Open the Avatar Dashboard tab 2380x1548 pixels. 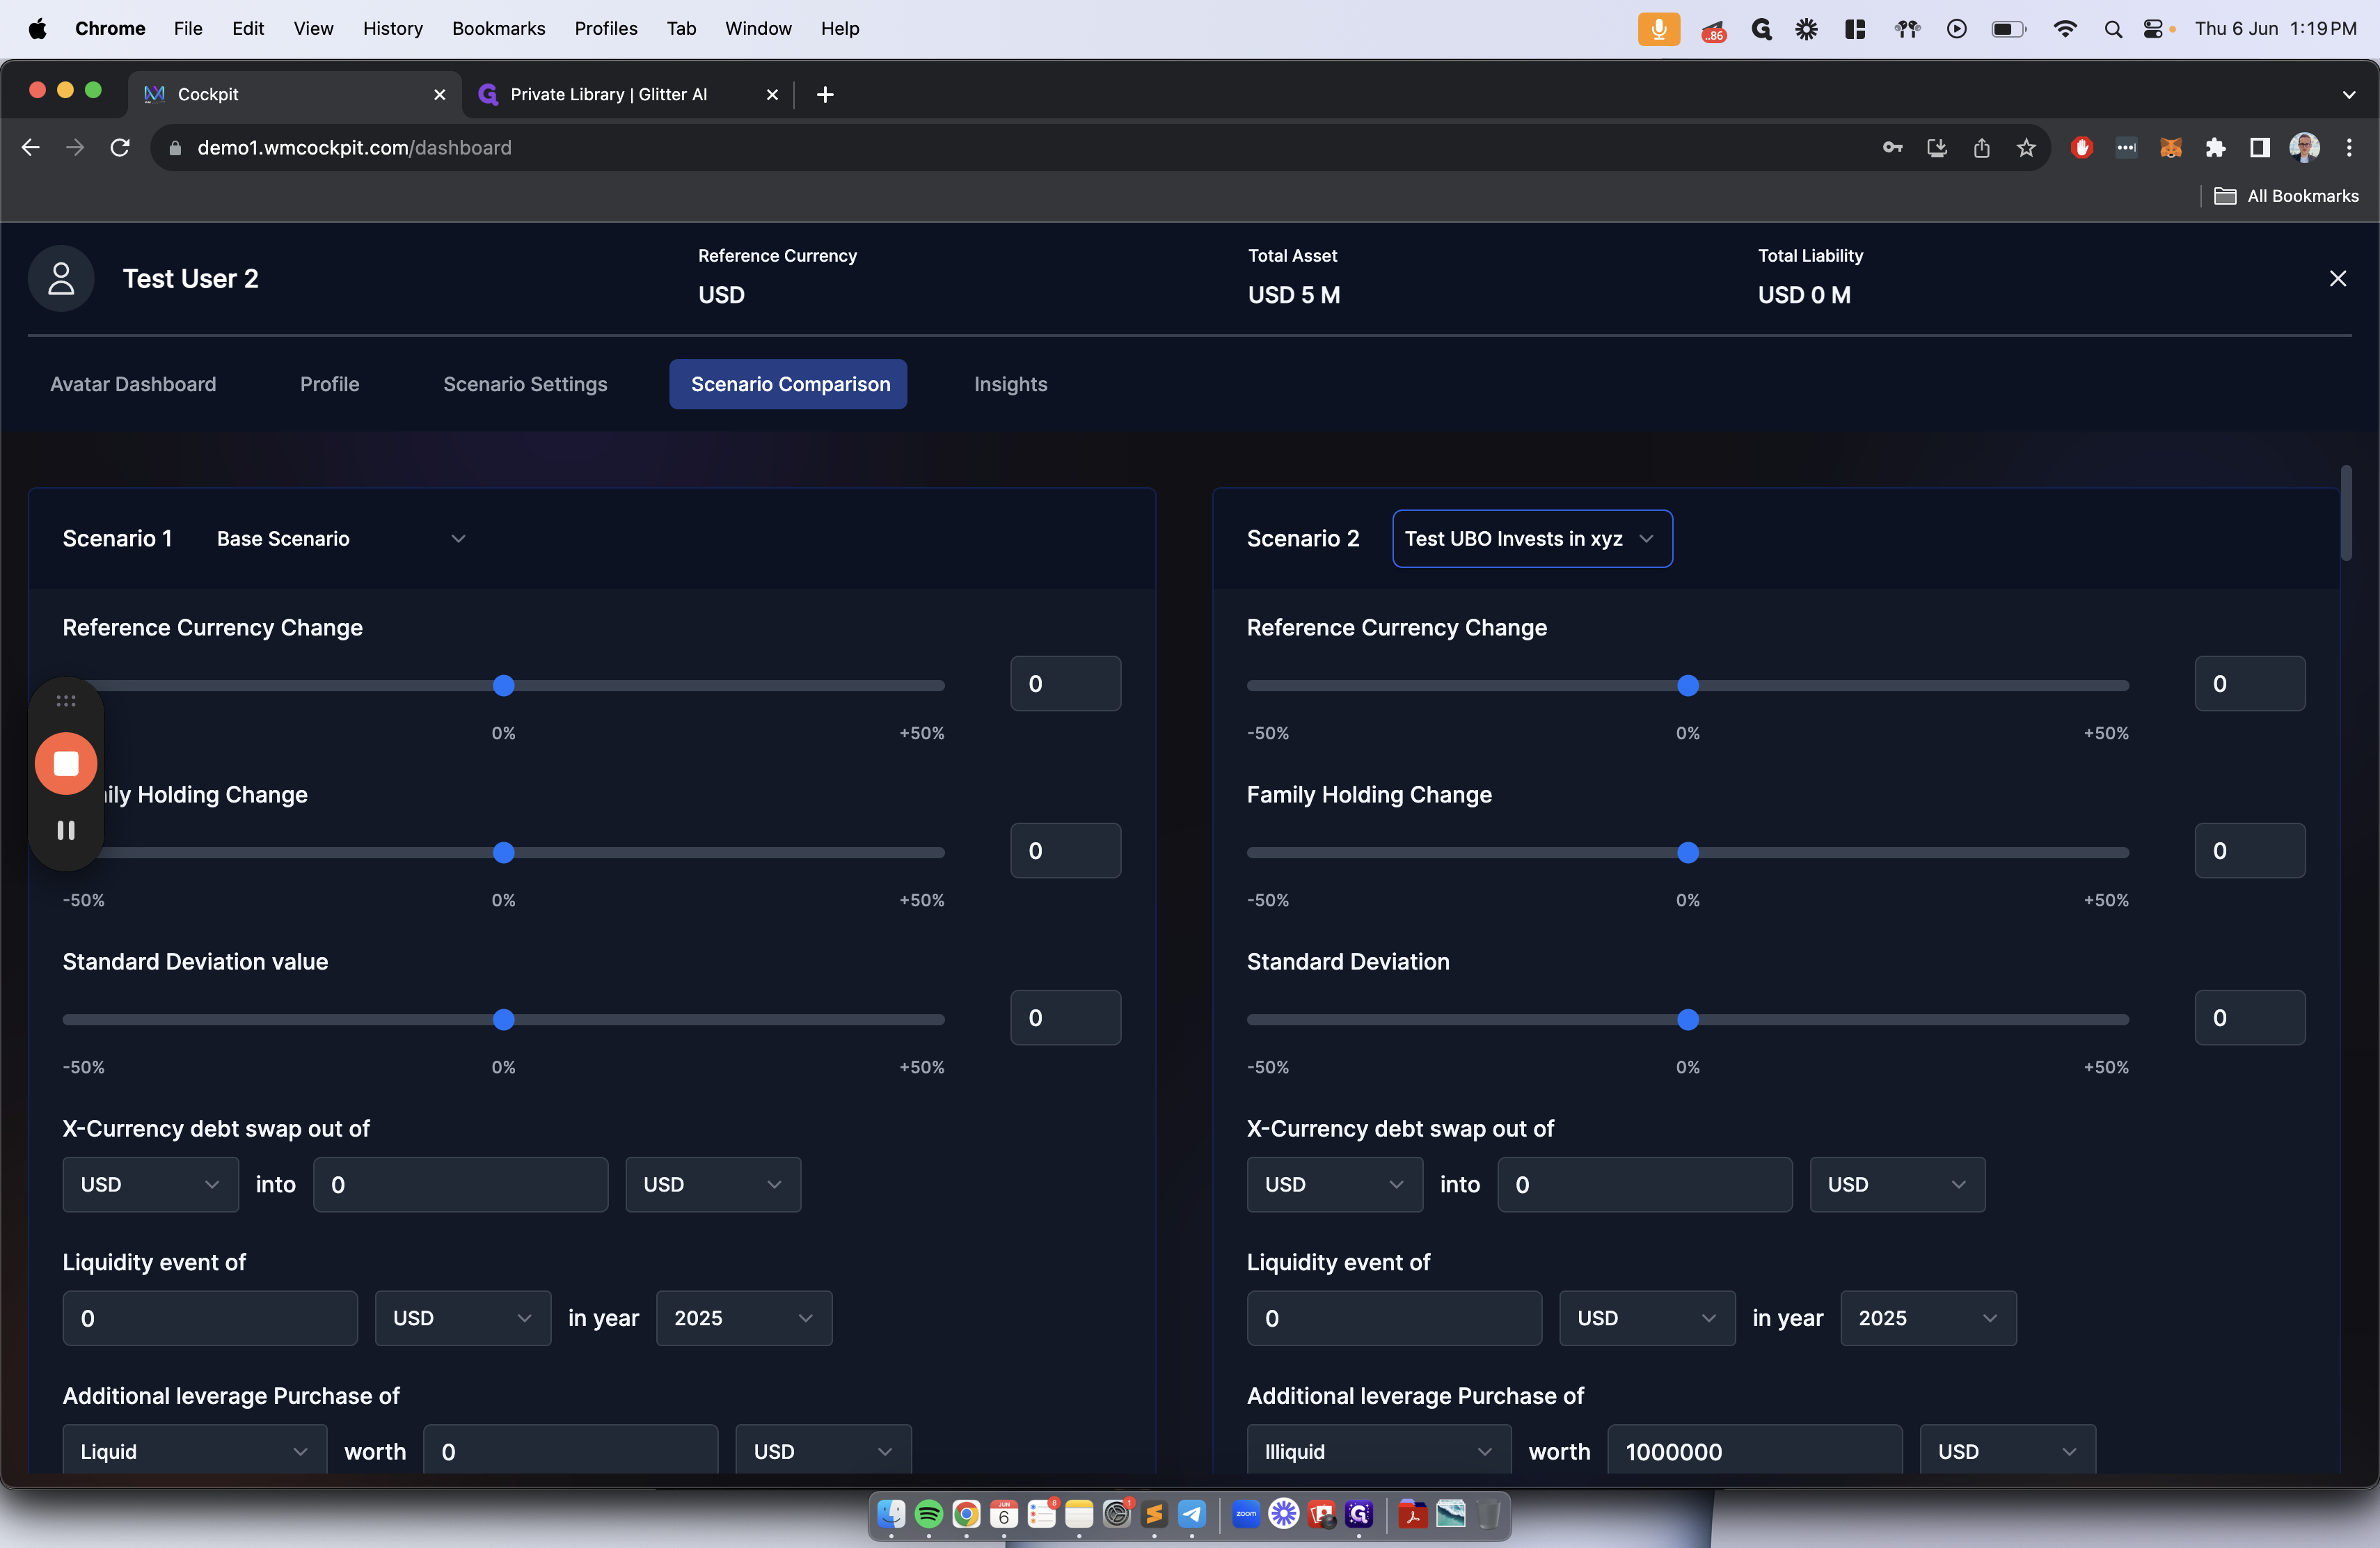coord(133,384)
